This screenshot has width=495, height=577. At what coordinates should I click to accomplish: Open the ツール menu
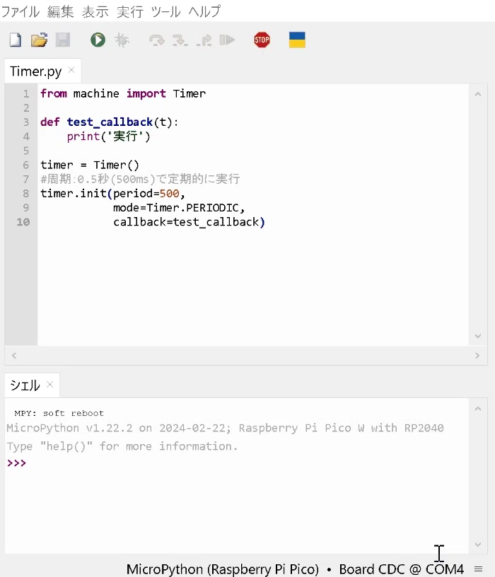point(165,12)
